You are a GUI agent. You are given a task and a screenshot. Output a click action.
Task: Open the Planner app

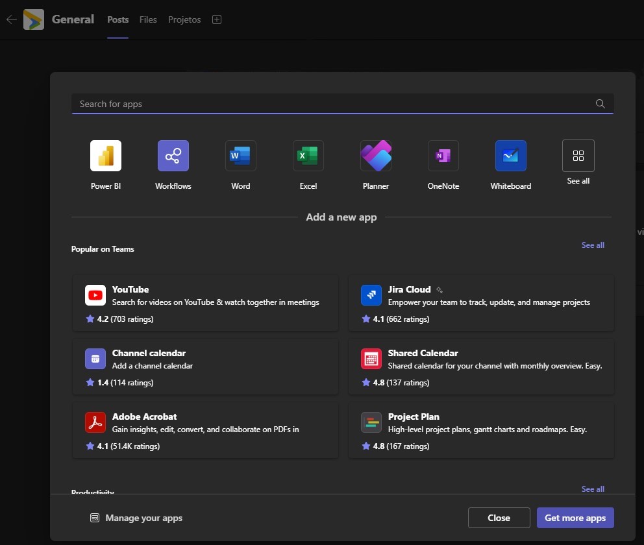(376, 156)
